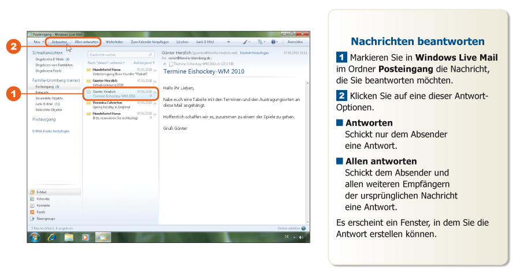Screen dimensions: 520x277
Task: Launch Internet Explorer from the taskbar
Action: pos(52,237)
